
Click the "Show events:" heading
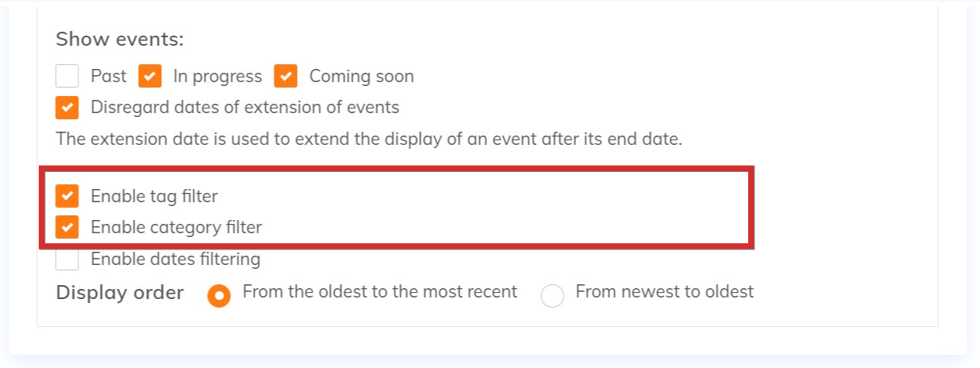pyautogui.click(x=119, y=39)
